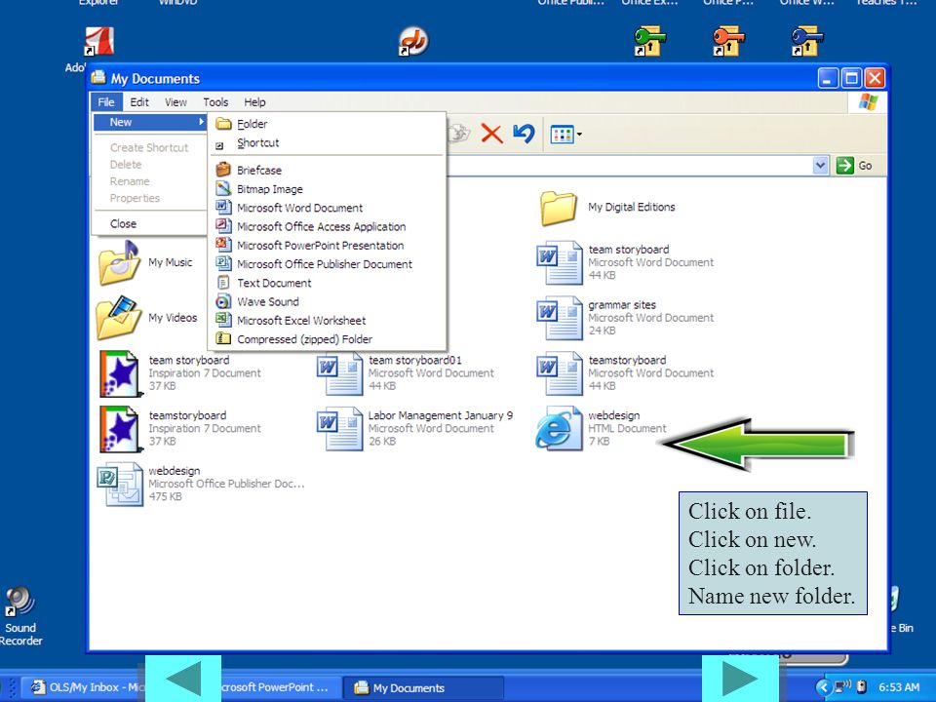Choose Folder in the New submenu
The width and height of the screenshot is (936, 702).
pos(328,124)
